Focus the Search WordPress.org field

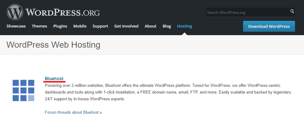[248, 12]
